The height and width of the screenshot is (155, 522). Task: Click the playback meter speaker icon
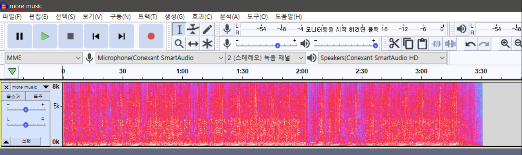(x=462, y=29)
